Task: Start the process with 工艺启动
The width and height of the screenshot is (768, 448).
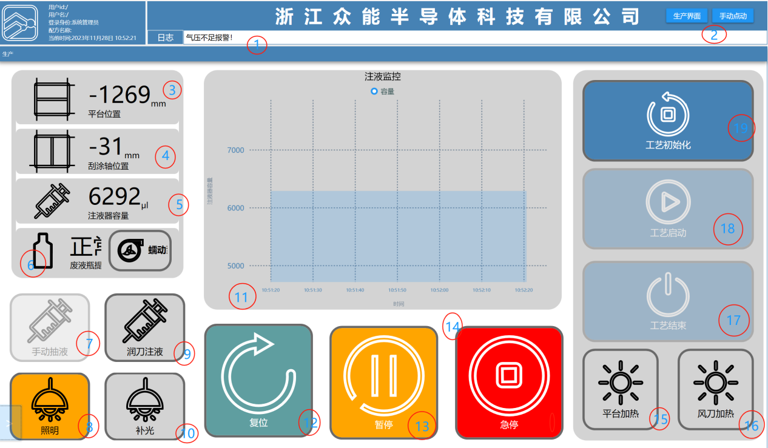Action: click(668, 209)
